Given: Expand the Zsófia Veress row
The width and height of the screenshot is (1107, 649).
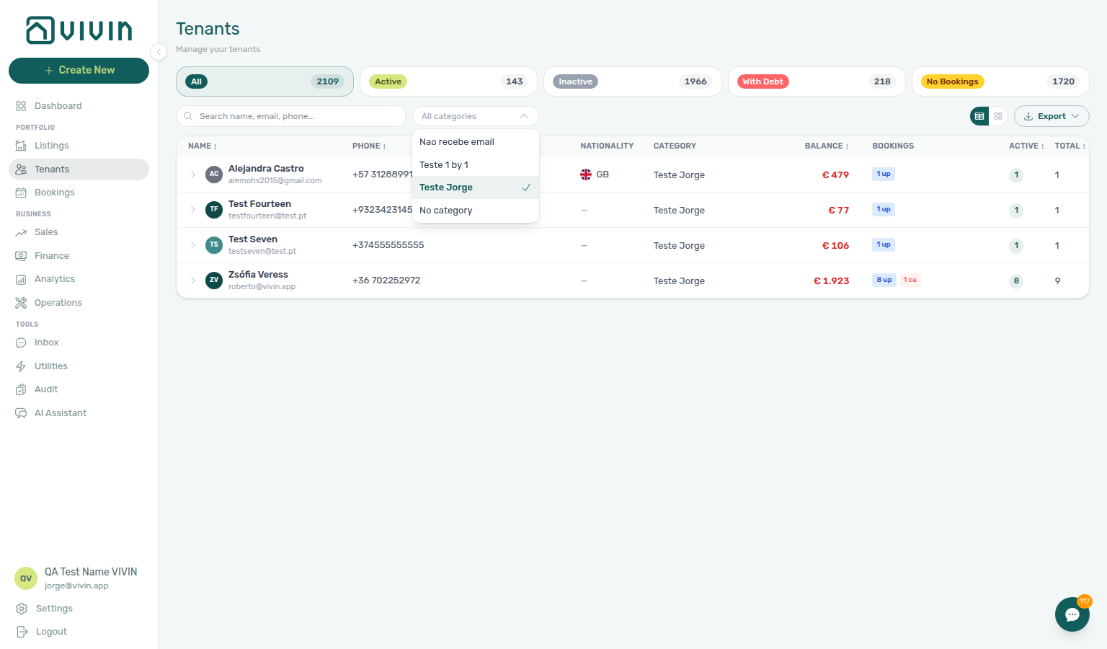Looking at the screenshot, I should [x=193, y=281].
